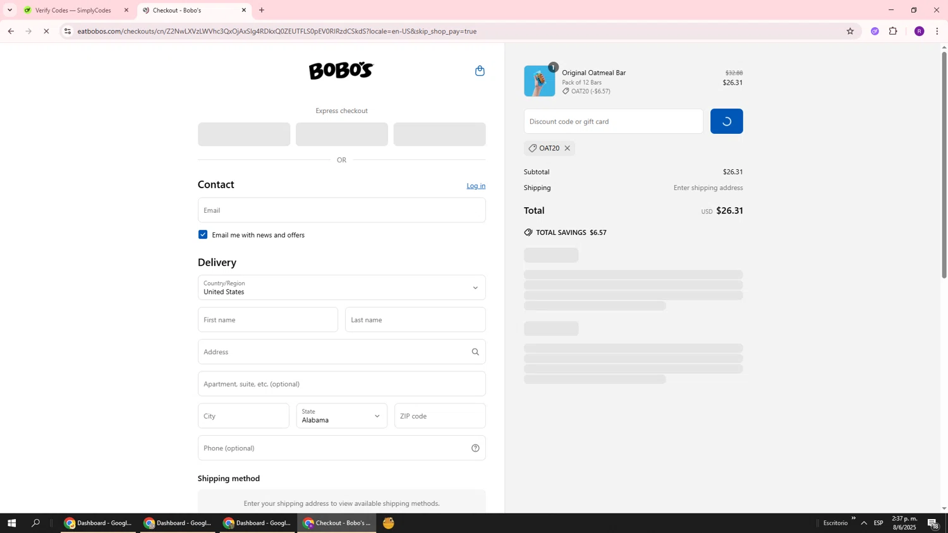The width and height of the screenshot is (948, 533).
Task: Open the third Dashboard Chrome taskbar window
Action: click(x=257, y=523)
